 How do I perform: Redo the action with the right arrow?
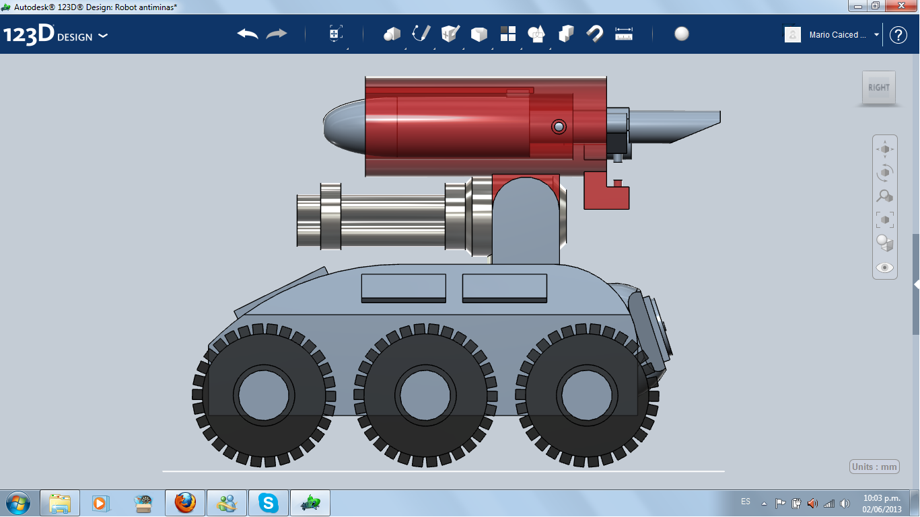277,34
